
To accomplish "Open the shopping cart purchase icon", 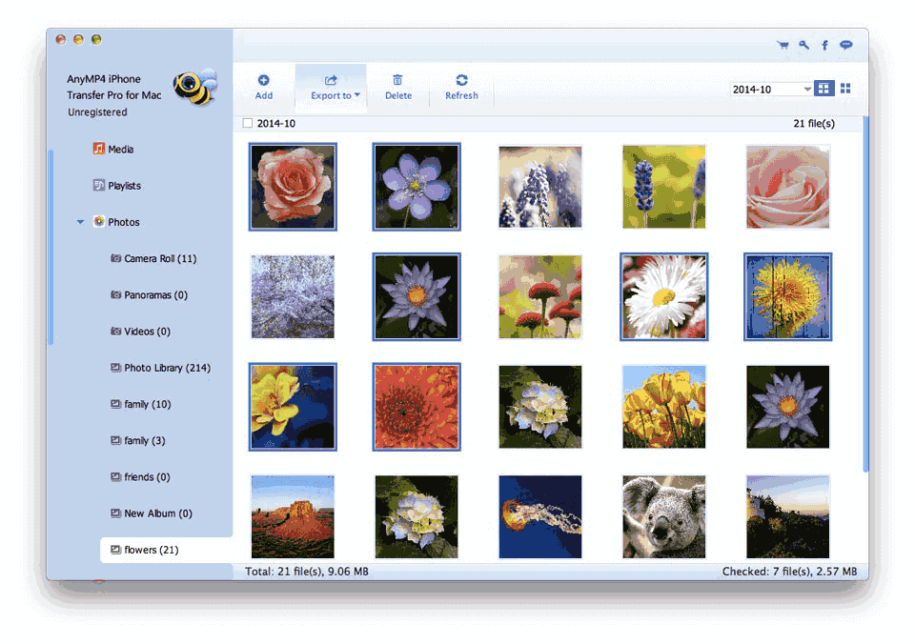I will click(x=783, y=45).
